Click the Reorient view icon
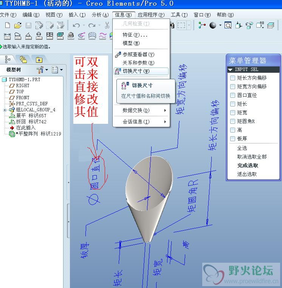 (x=239, y=25)
